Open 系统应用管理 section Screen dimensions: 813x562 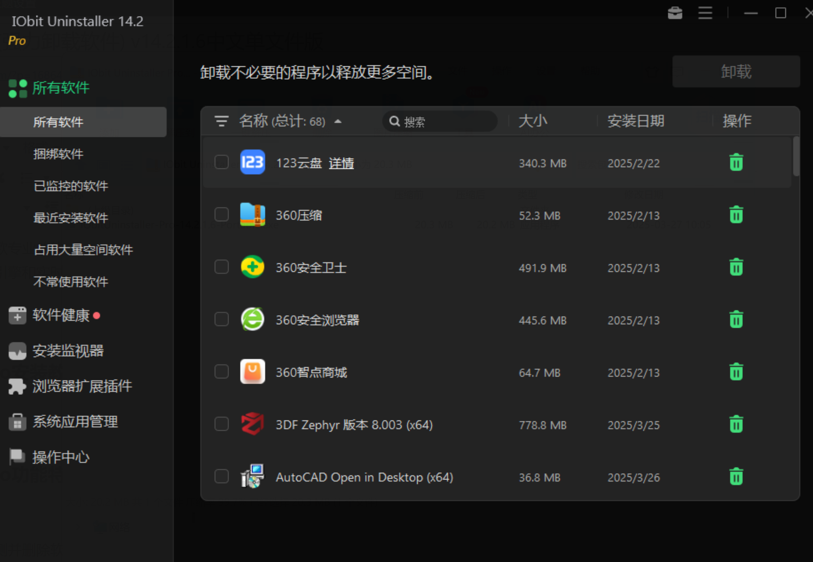[x=75, y=422]
